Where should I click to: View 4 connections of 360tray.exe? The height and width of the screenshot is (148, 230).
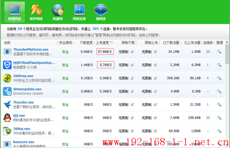point(208,78)
